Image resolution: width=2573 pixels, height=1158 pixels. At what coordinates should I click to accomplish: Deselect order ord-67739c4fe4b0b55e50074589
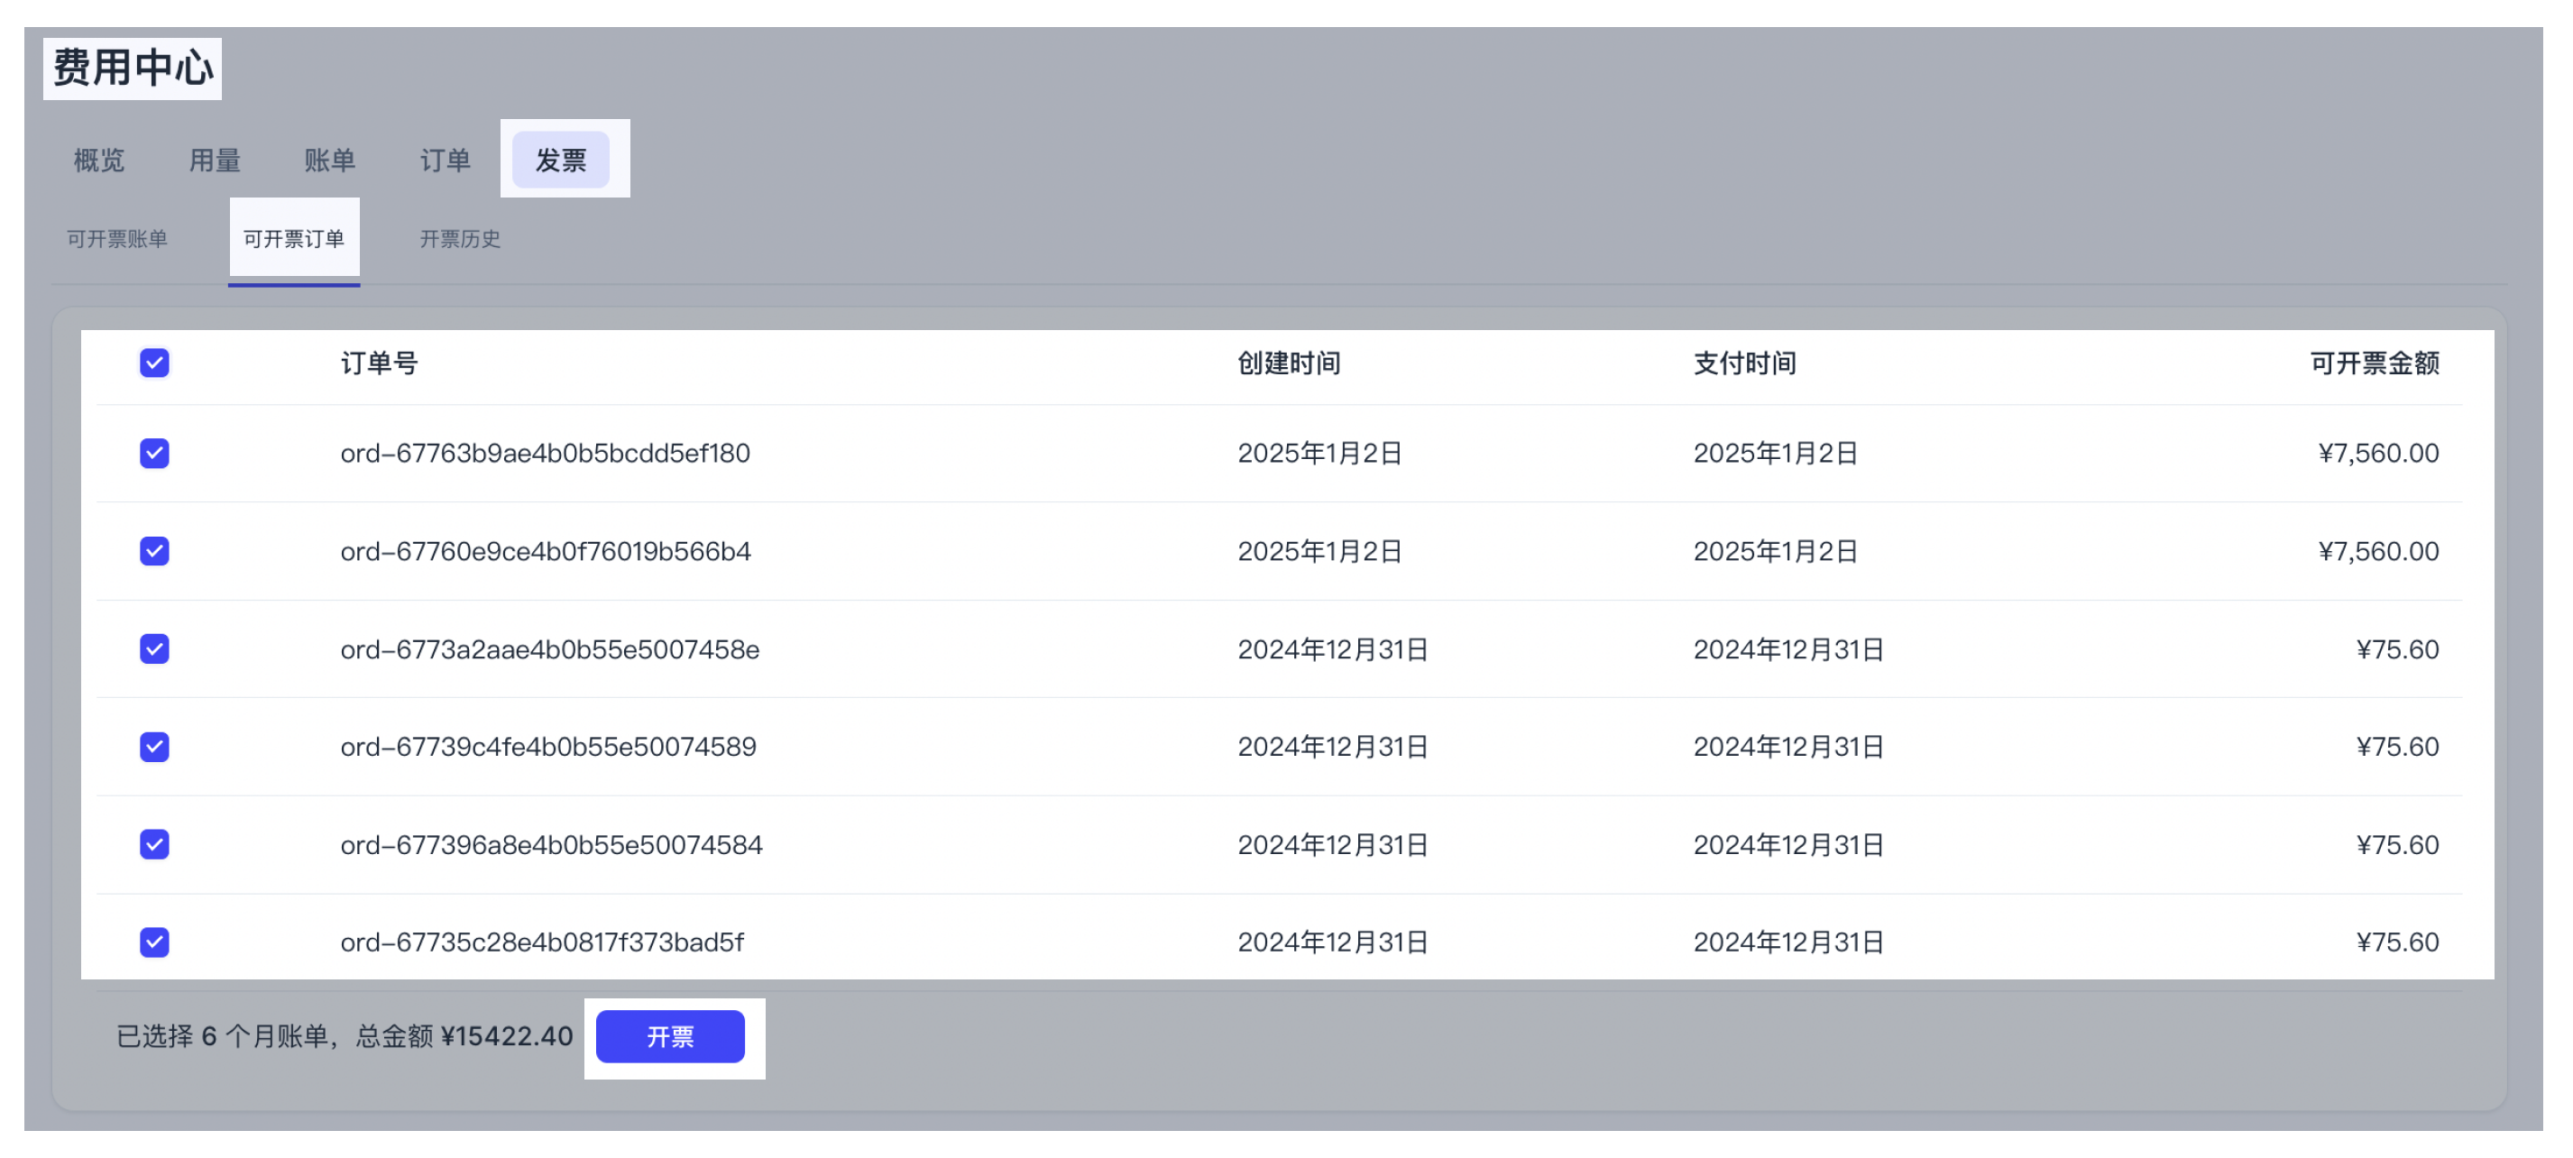coord(154,747)
